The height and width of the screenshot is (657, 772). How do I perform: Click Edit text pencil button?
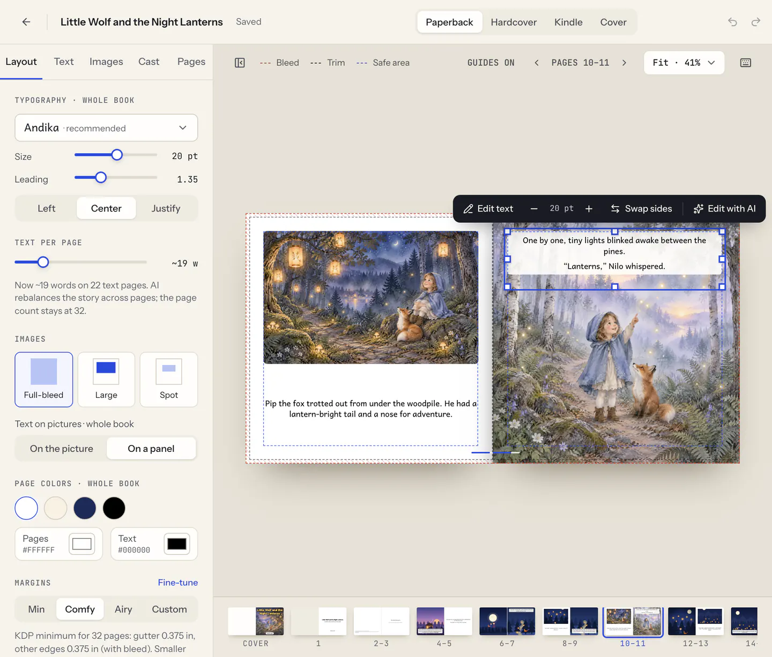(x=488, y=209)
